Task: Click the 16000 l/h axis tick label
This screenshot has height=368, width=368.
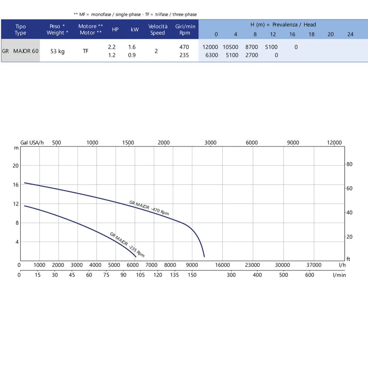Action: 222,265
